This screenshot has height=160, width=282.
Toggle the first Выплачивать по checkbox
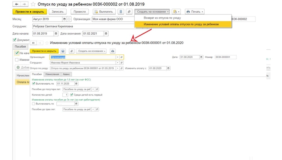click(34, 84)
